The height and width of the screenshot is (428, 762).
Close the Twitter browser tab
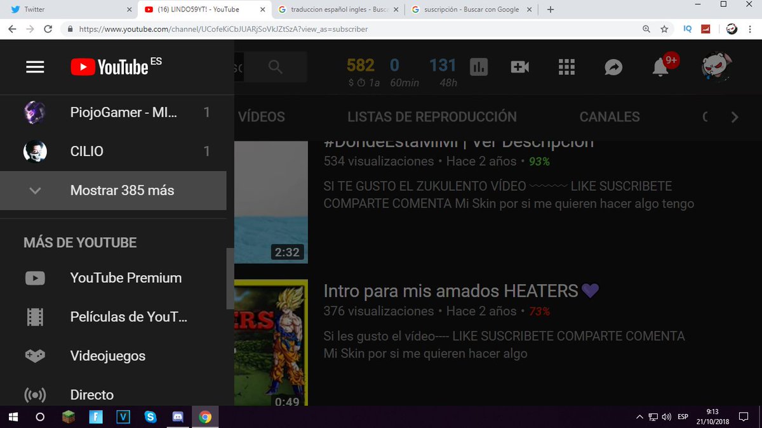[x=130, y=10]
